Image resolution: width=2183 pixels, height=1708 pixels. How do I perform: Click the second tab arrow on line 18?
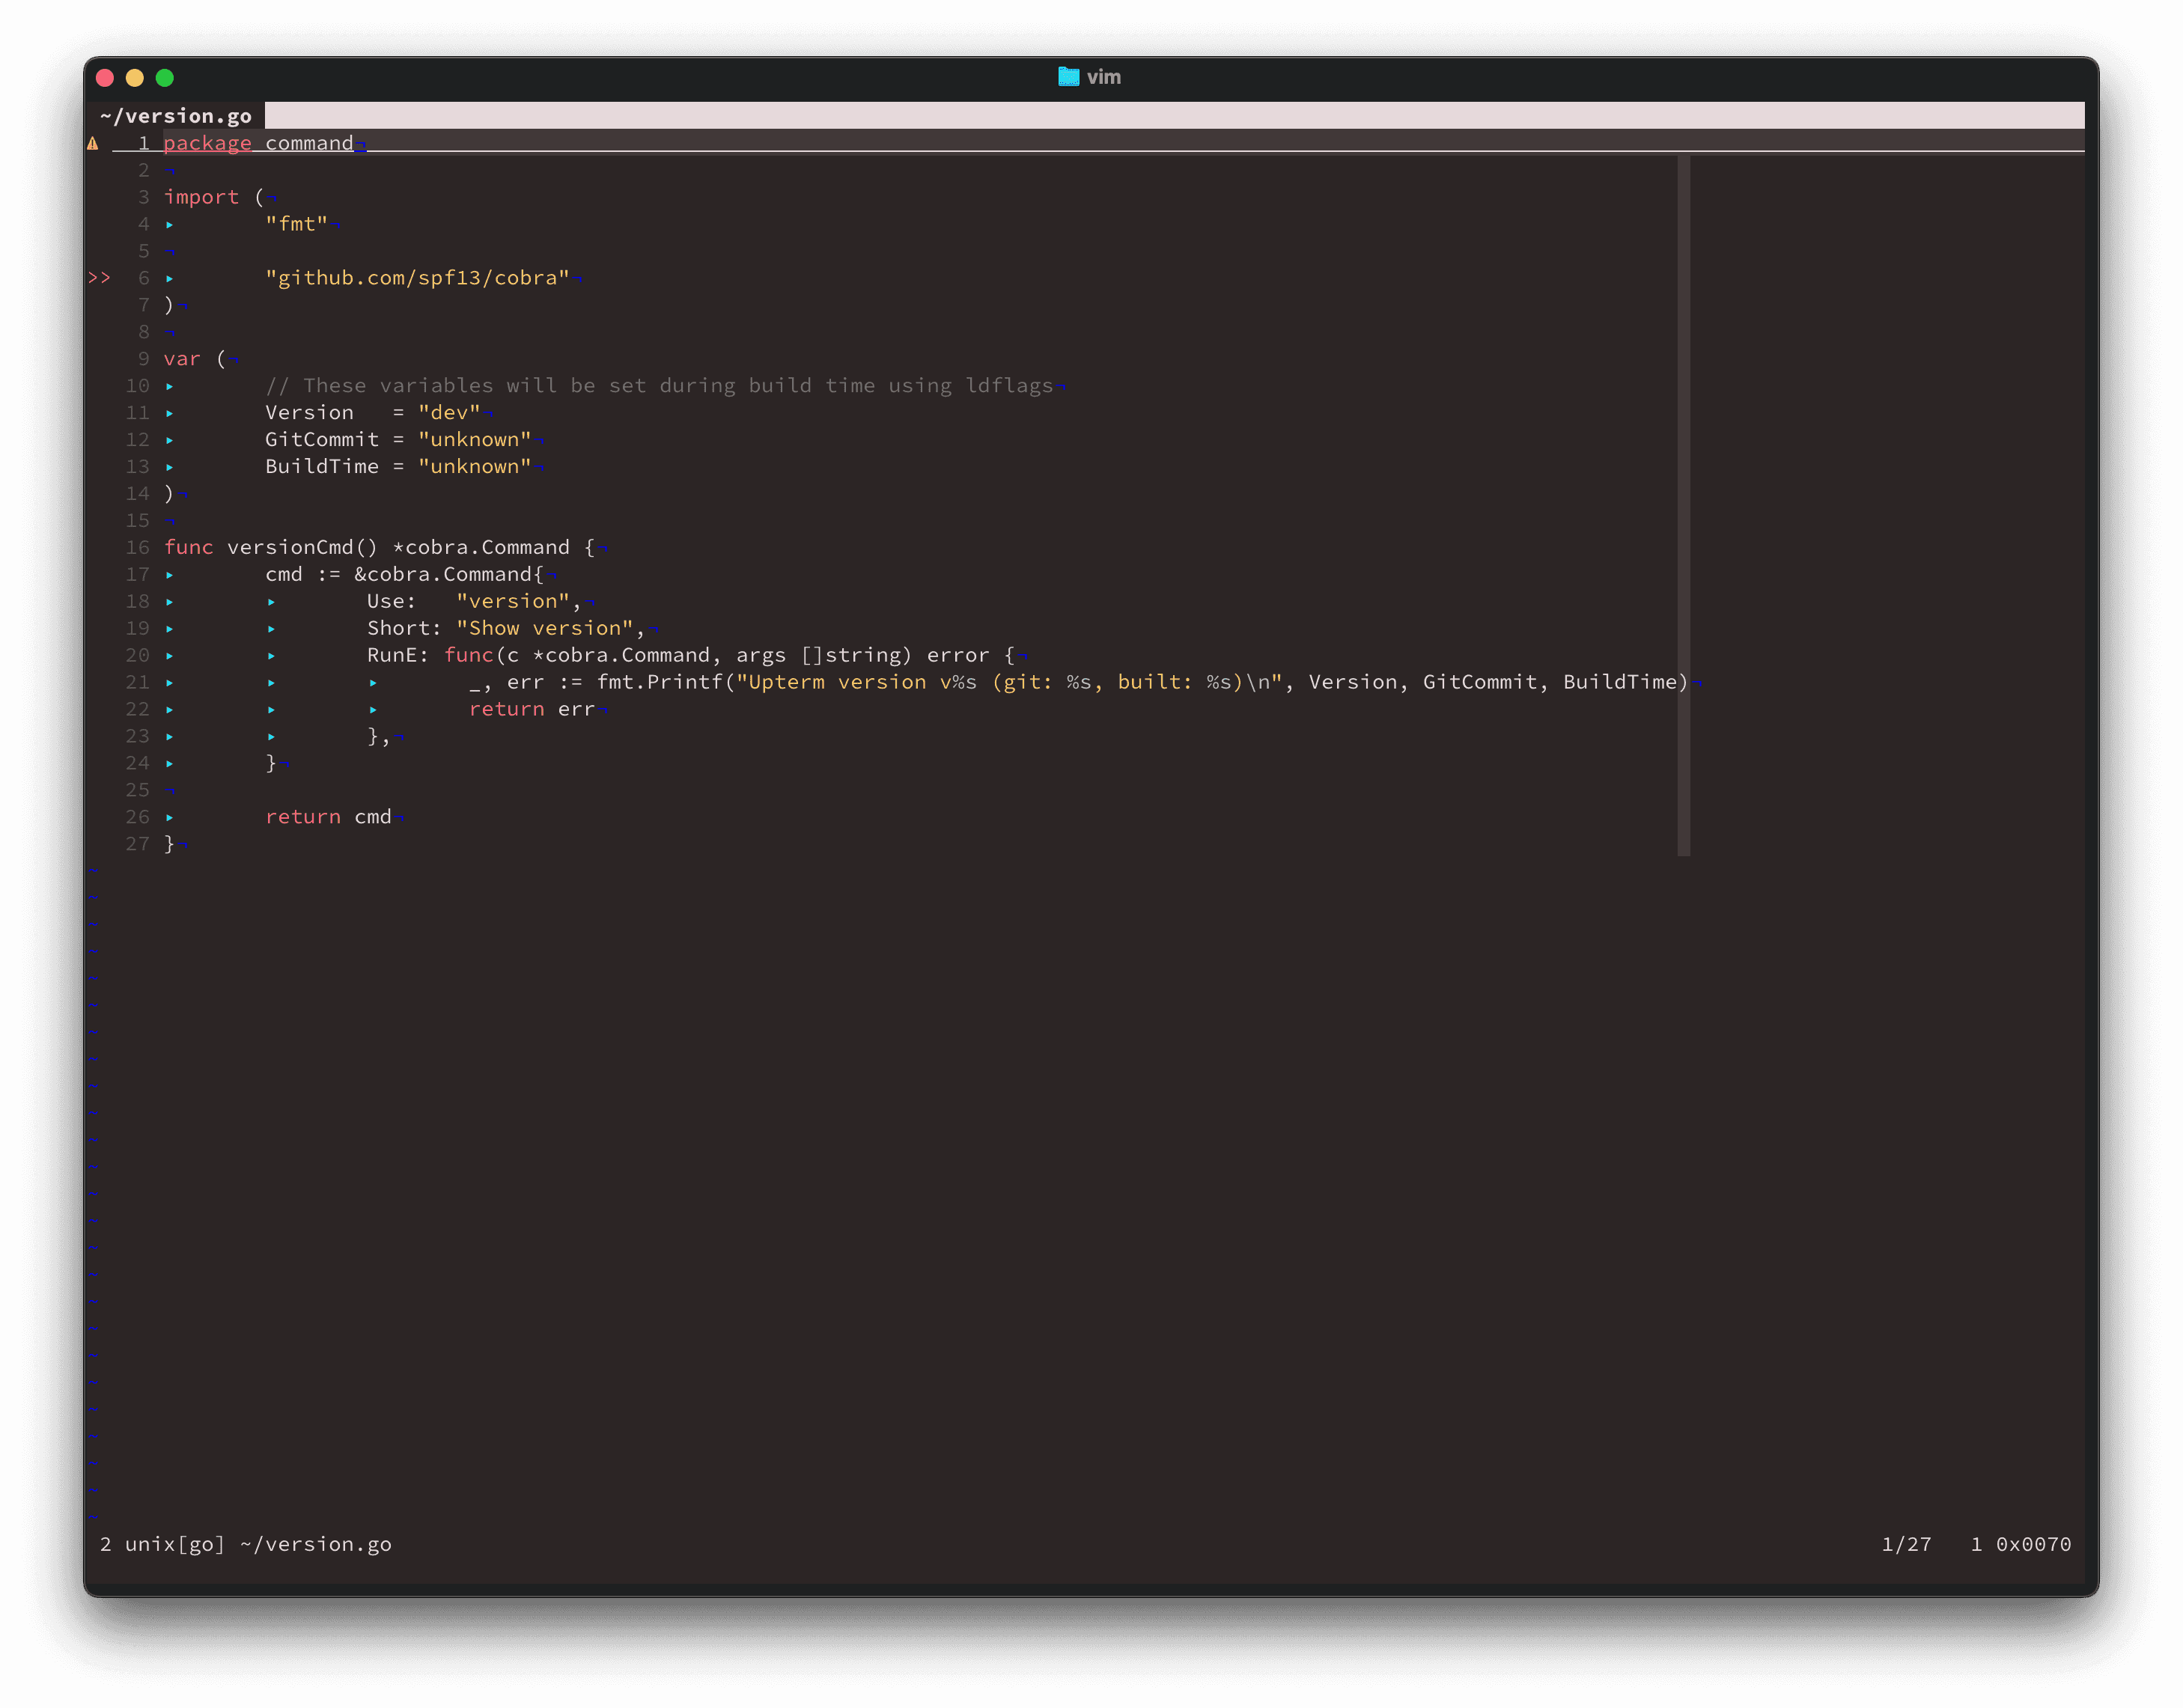[271, 602]
